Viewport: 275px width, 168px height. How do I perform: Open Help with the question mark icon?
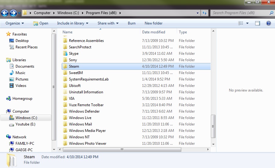coord(268,23)
